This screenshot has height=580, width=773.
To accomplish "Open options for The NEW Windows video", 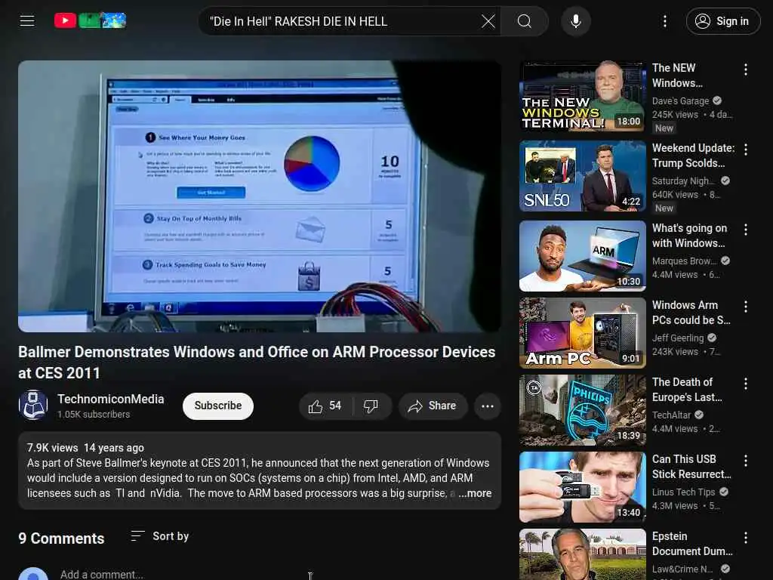I will (746, 69).
